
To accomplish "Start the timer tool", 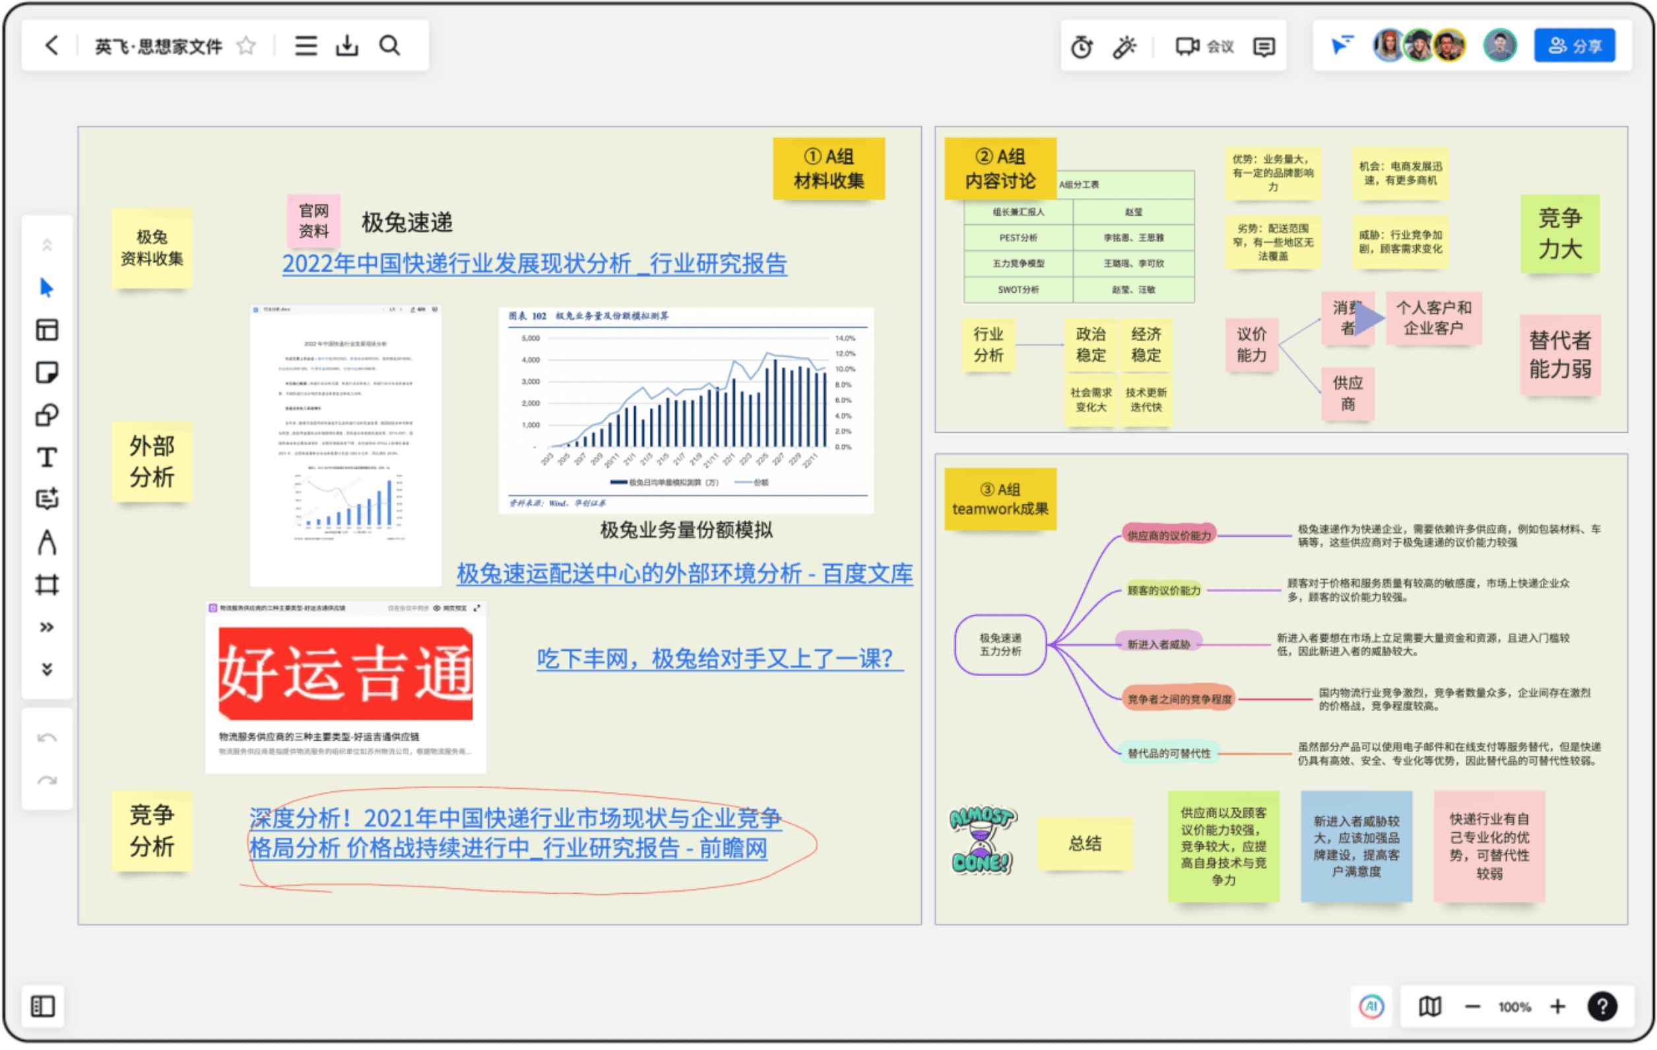I will [1082, 47].
